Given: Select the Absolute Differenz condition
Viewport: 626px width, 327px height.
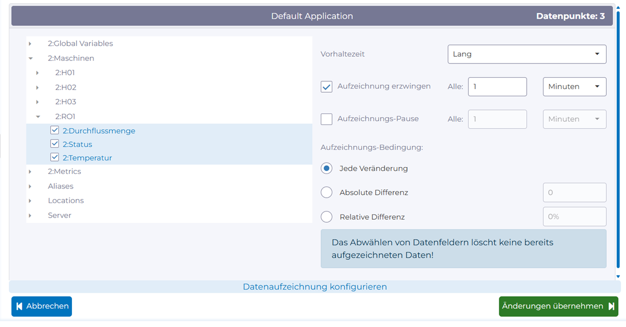Looking at the screenshot, I should 327,192.
